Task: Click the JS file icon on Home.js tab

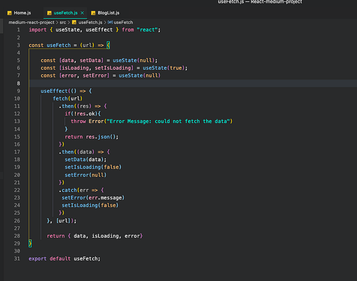Action: coord(10,13)
